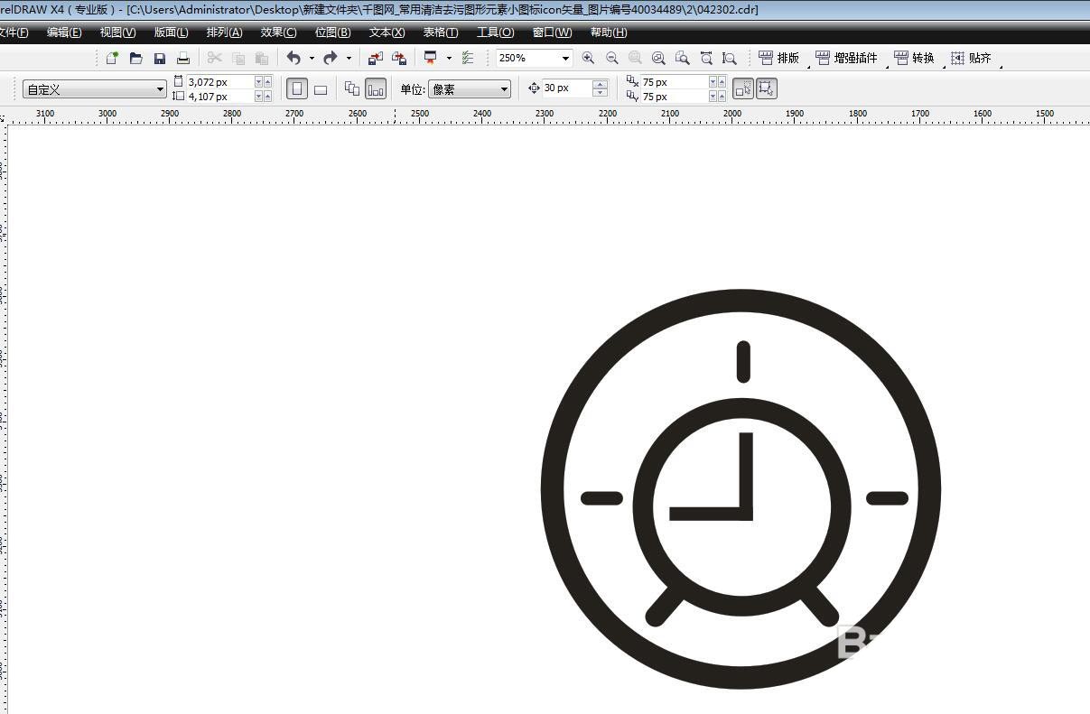This screenshot has height=714, width=1090.
Task: Click the Zoom in magnifier icon
Action: [588, 58]
